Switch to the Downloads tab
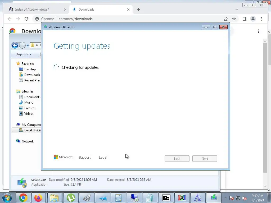 coord(101,10)
